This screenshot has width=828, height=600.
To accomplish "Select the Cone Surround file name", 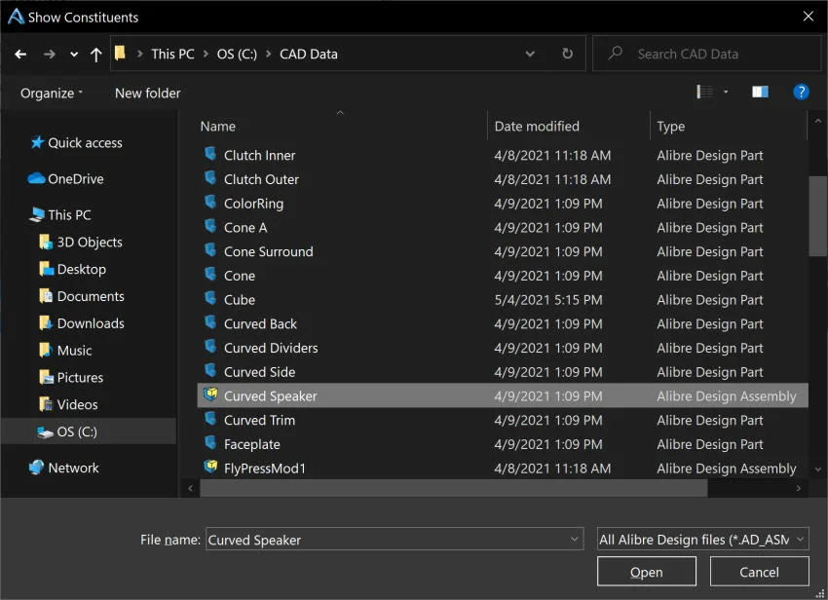I will 268,251.
